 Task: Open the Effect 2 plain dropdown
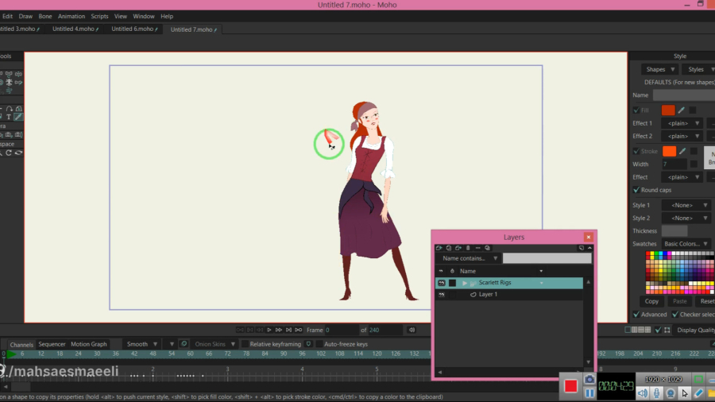pos(682,137)
